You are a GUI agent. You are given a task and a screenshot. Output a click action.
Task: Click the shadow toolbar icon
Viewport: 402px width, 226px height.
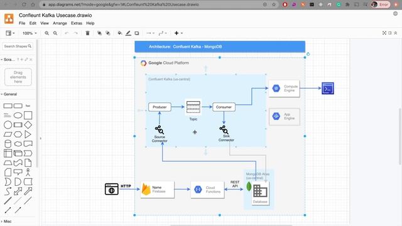click(137, 33)
